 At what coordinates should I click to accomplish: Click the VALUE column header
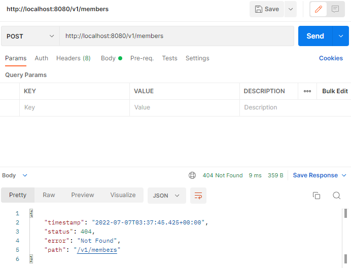pos(144,91)
